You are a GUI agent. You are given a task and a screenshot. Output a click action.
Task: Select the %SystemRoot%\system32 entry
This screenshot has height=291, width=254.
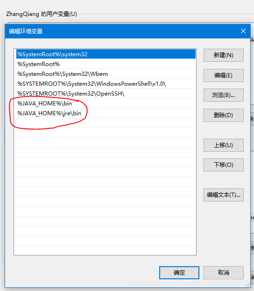pyautogui.click(x=106, y=54)
